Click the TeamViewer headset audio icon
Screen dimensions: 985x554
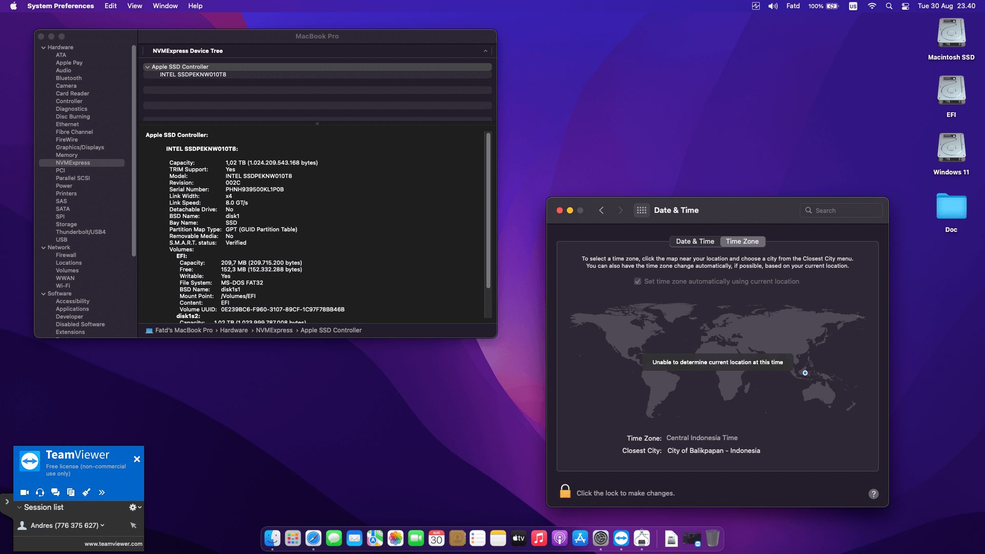(40, 492)
